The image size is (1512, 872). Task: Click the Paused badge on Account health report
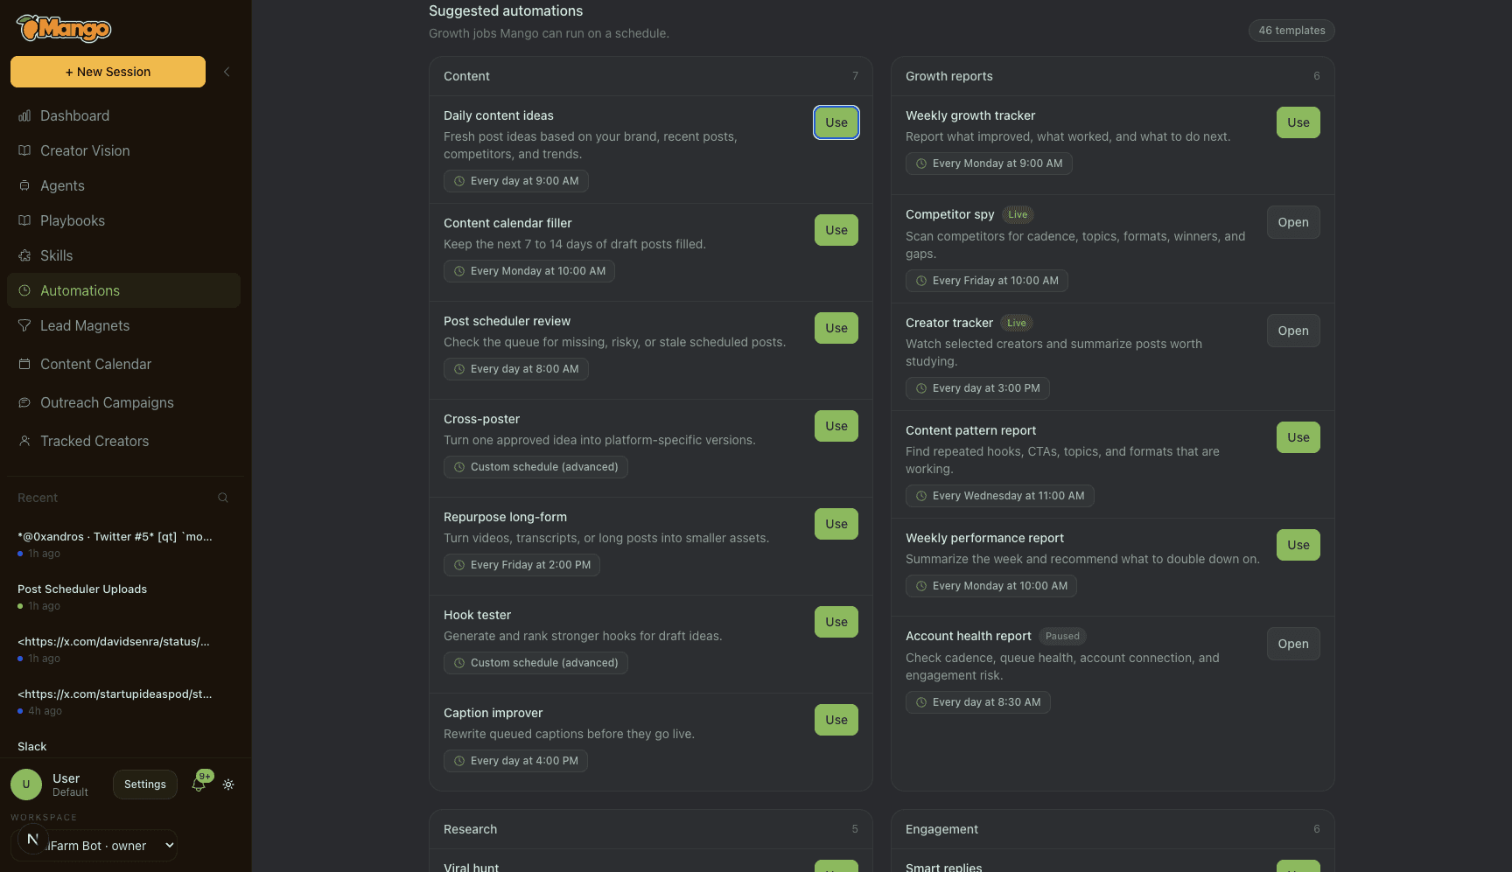click(x=1062, y=636)
